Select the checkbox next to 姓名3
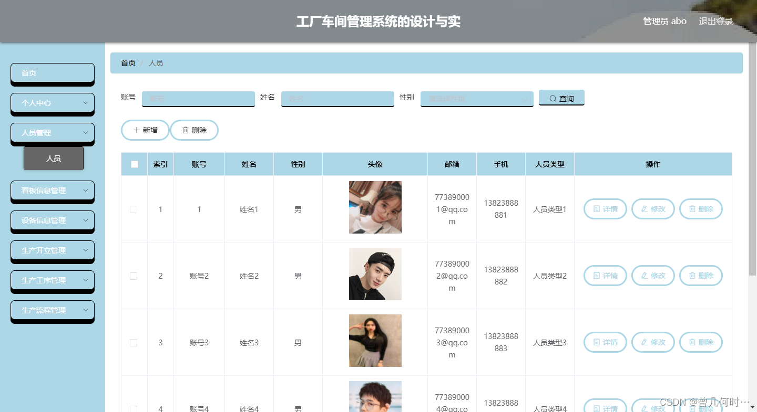Viewport: 757px width, 412px height. pos(134,342)
